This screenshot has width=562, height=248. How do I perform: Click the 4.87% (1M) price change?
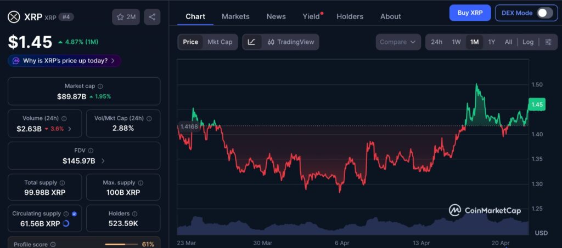tap(78, 42)
